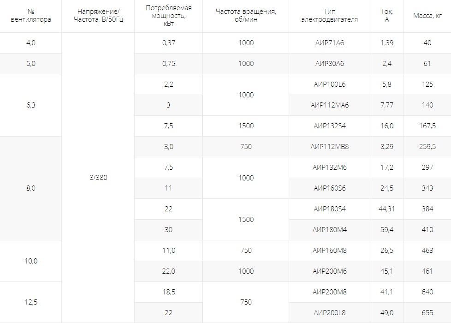Viewport: 451px width, 323px height.
Task: Click power value 18,5 cell
Action: point(169,292)
